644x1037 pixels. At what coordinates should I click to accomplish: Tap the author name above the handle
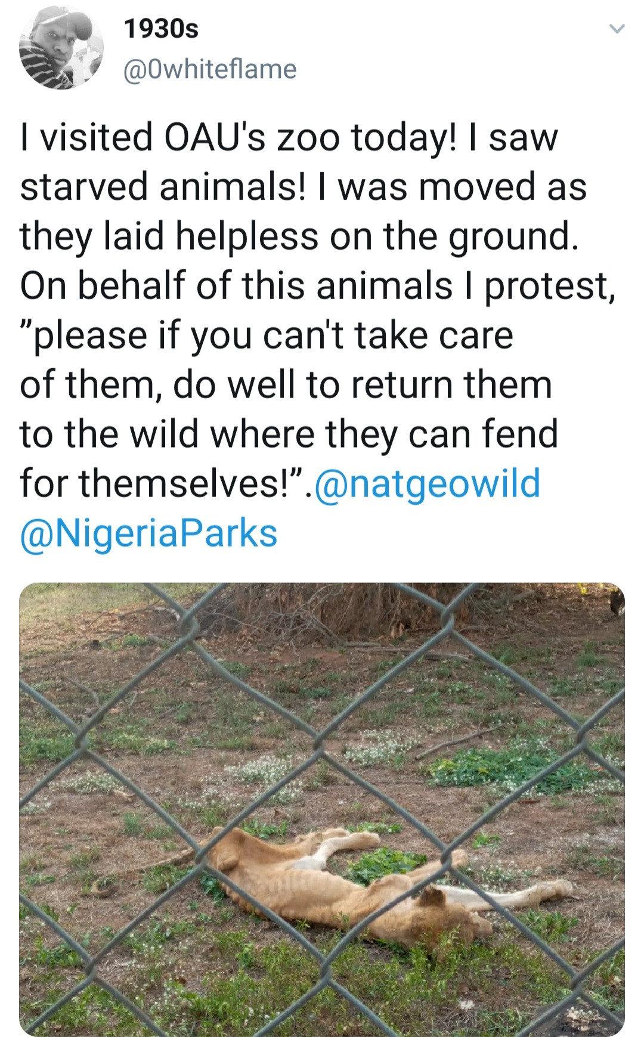[x=161, y=29]
